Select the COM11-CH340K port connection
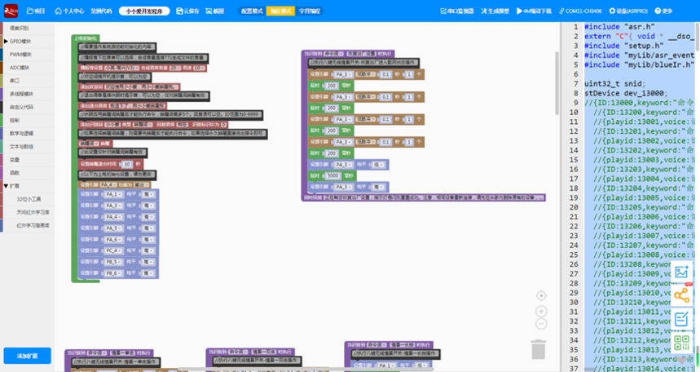 pos(580,11)
